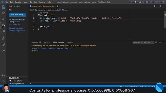Open the bottom-most activity bar extension icon
Viewport: 166px width, 93px height.
coord(3,50)
